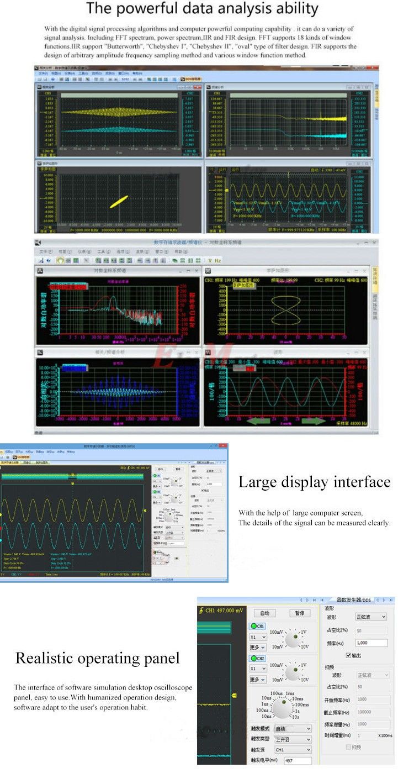This screenshot has width=414, height=773.
Task: Click the first left nav arrow beside the DDS tab
Action: click(301, 600)
